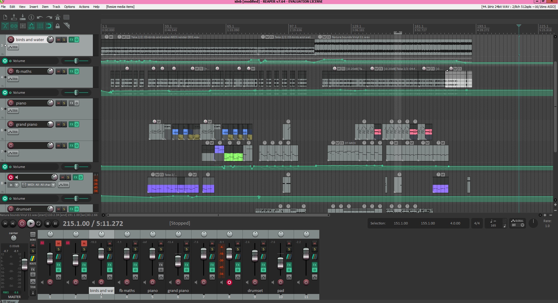
Task: Click the Redo arrow icon
Action: pyautogui.click(x=49, y=17)
